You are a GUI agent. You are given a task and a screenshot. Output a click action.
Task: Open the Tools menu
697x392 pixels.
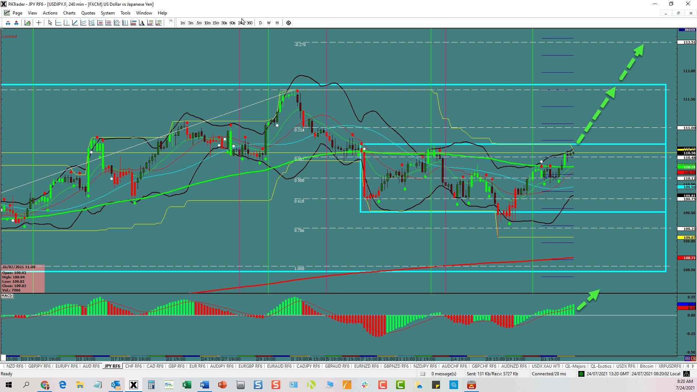(x=125, y=13)
